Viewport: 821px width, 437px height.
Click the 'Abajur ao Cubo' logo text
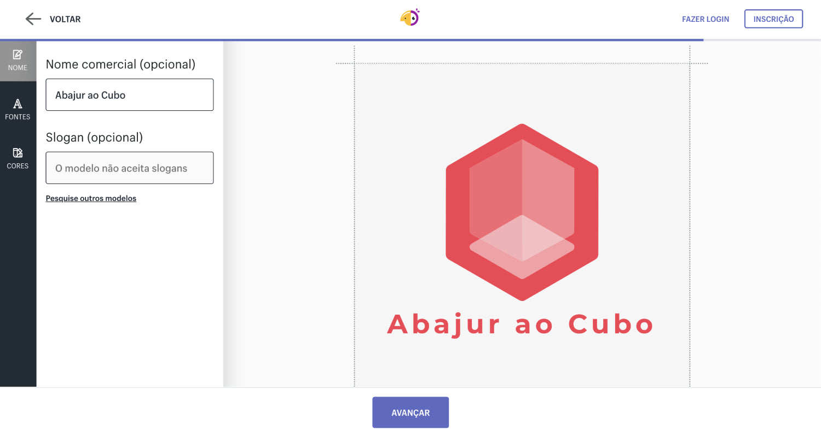pos(521,324)
